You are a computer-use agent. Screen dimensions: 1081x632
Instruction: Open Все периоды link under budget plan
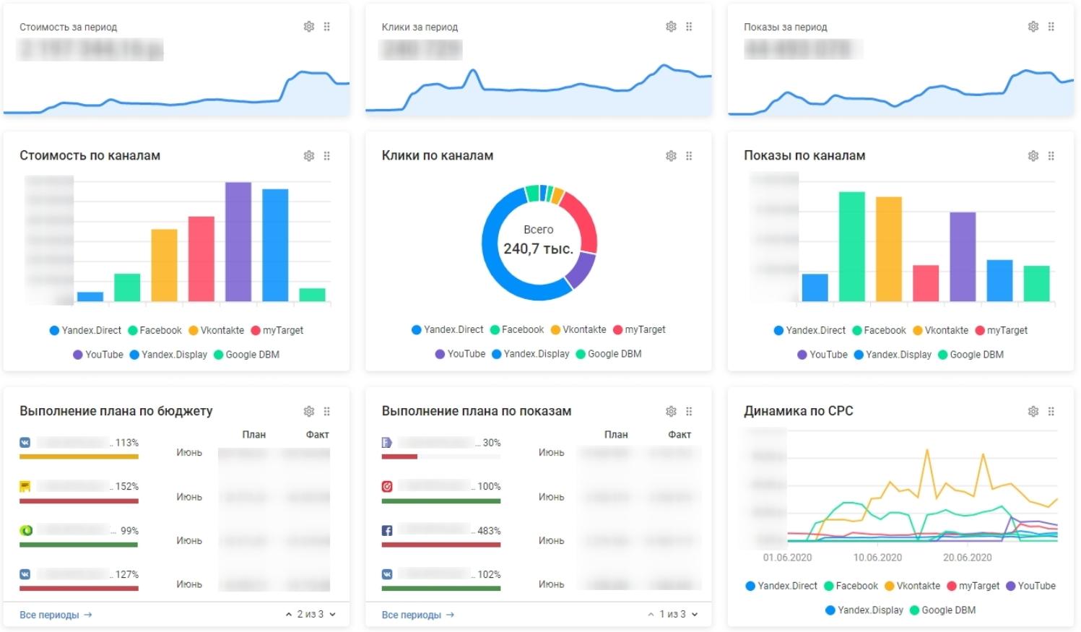(x=56, y=615)
